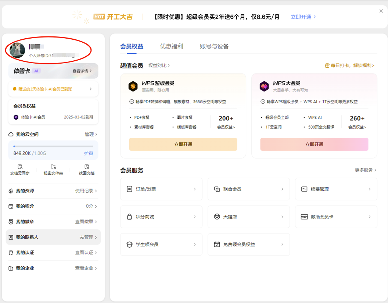Image resolution: width=388 pixels, height=303 pixels.
Task: Click the 模板库套餐 benefit item
Action: click(187, 127)
